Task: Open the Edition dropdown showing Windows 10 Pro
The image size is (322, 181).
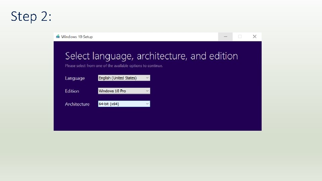Action: [x=124, y=91]
